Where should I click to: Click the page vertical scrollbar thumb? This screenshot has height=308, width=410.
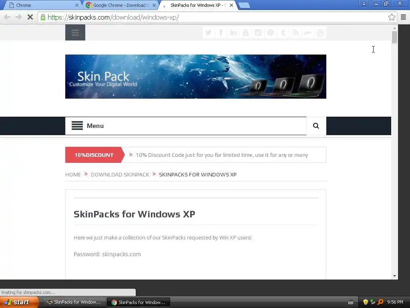point(394,37)
